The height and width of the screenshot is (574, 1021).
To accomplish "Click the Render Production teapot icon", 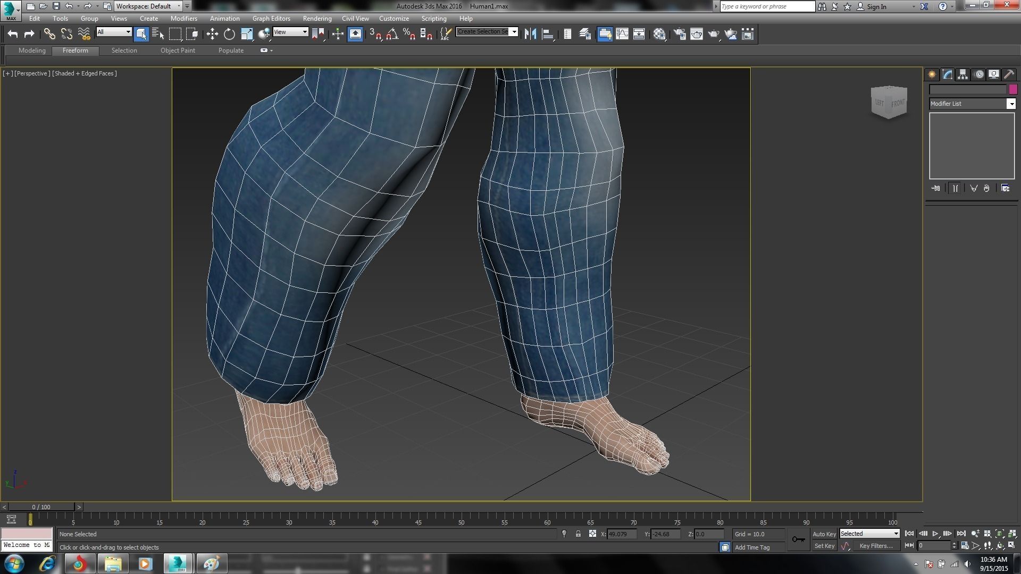I will click(x=714, y=34).
